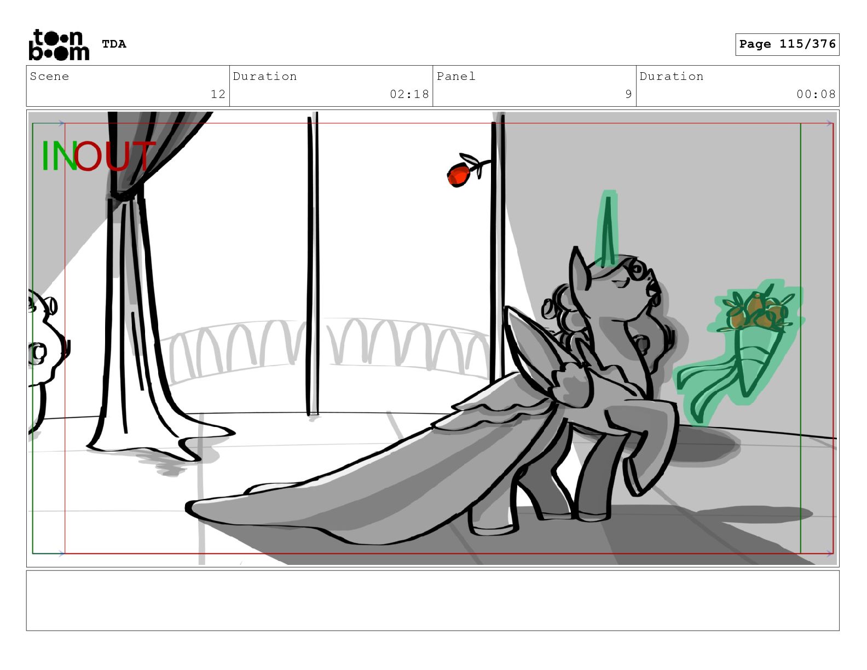
Task: Click the empty notes box below the panel
Action: point(432,600)
